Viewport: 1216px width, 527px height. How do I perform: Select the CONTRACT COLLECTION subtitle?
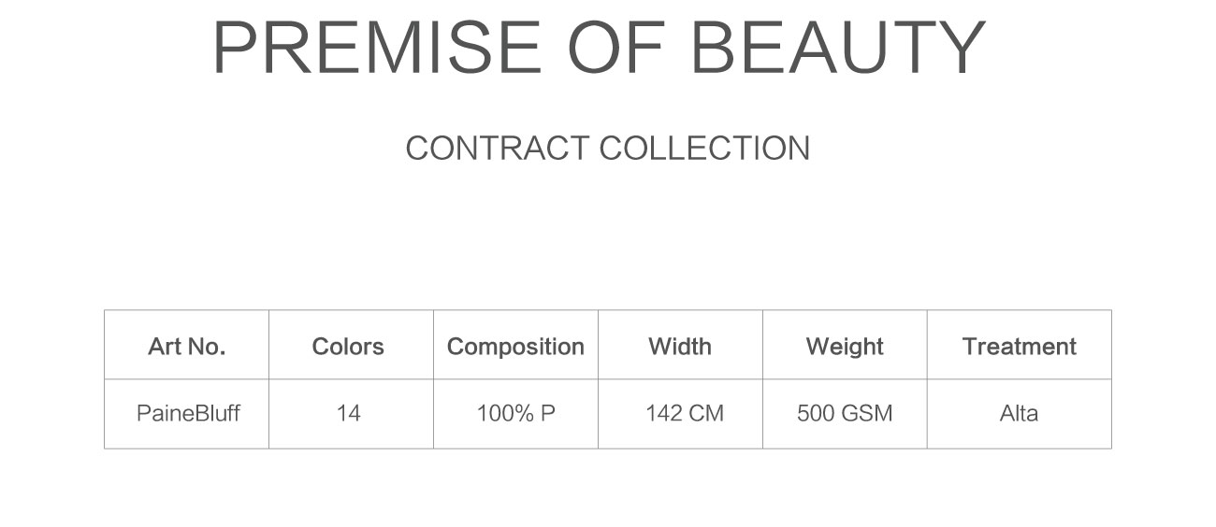[x=608, y=149]
